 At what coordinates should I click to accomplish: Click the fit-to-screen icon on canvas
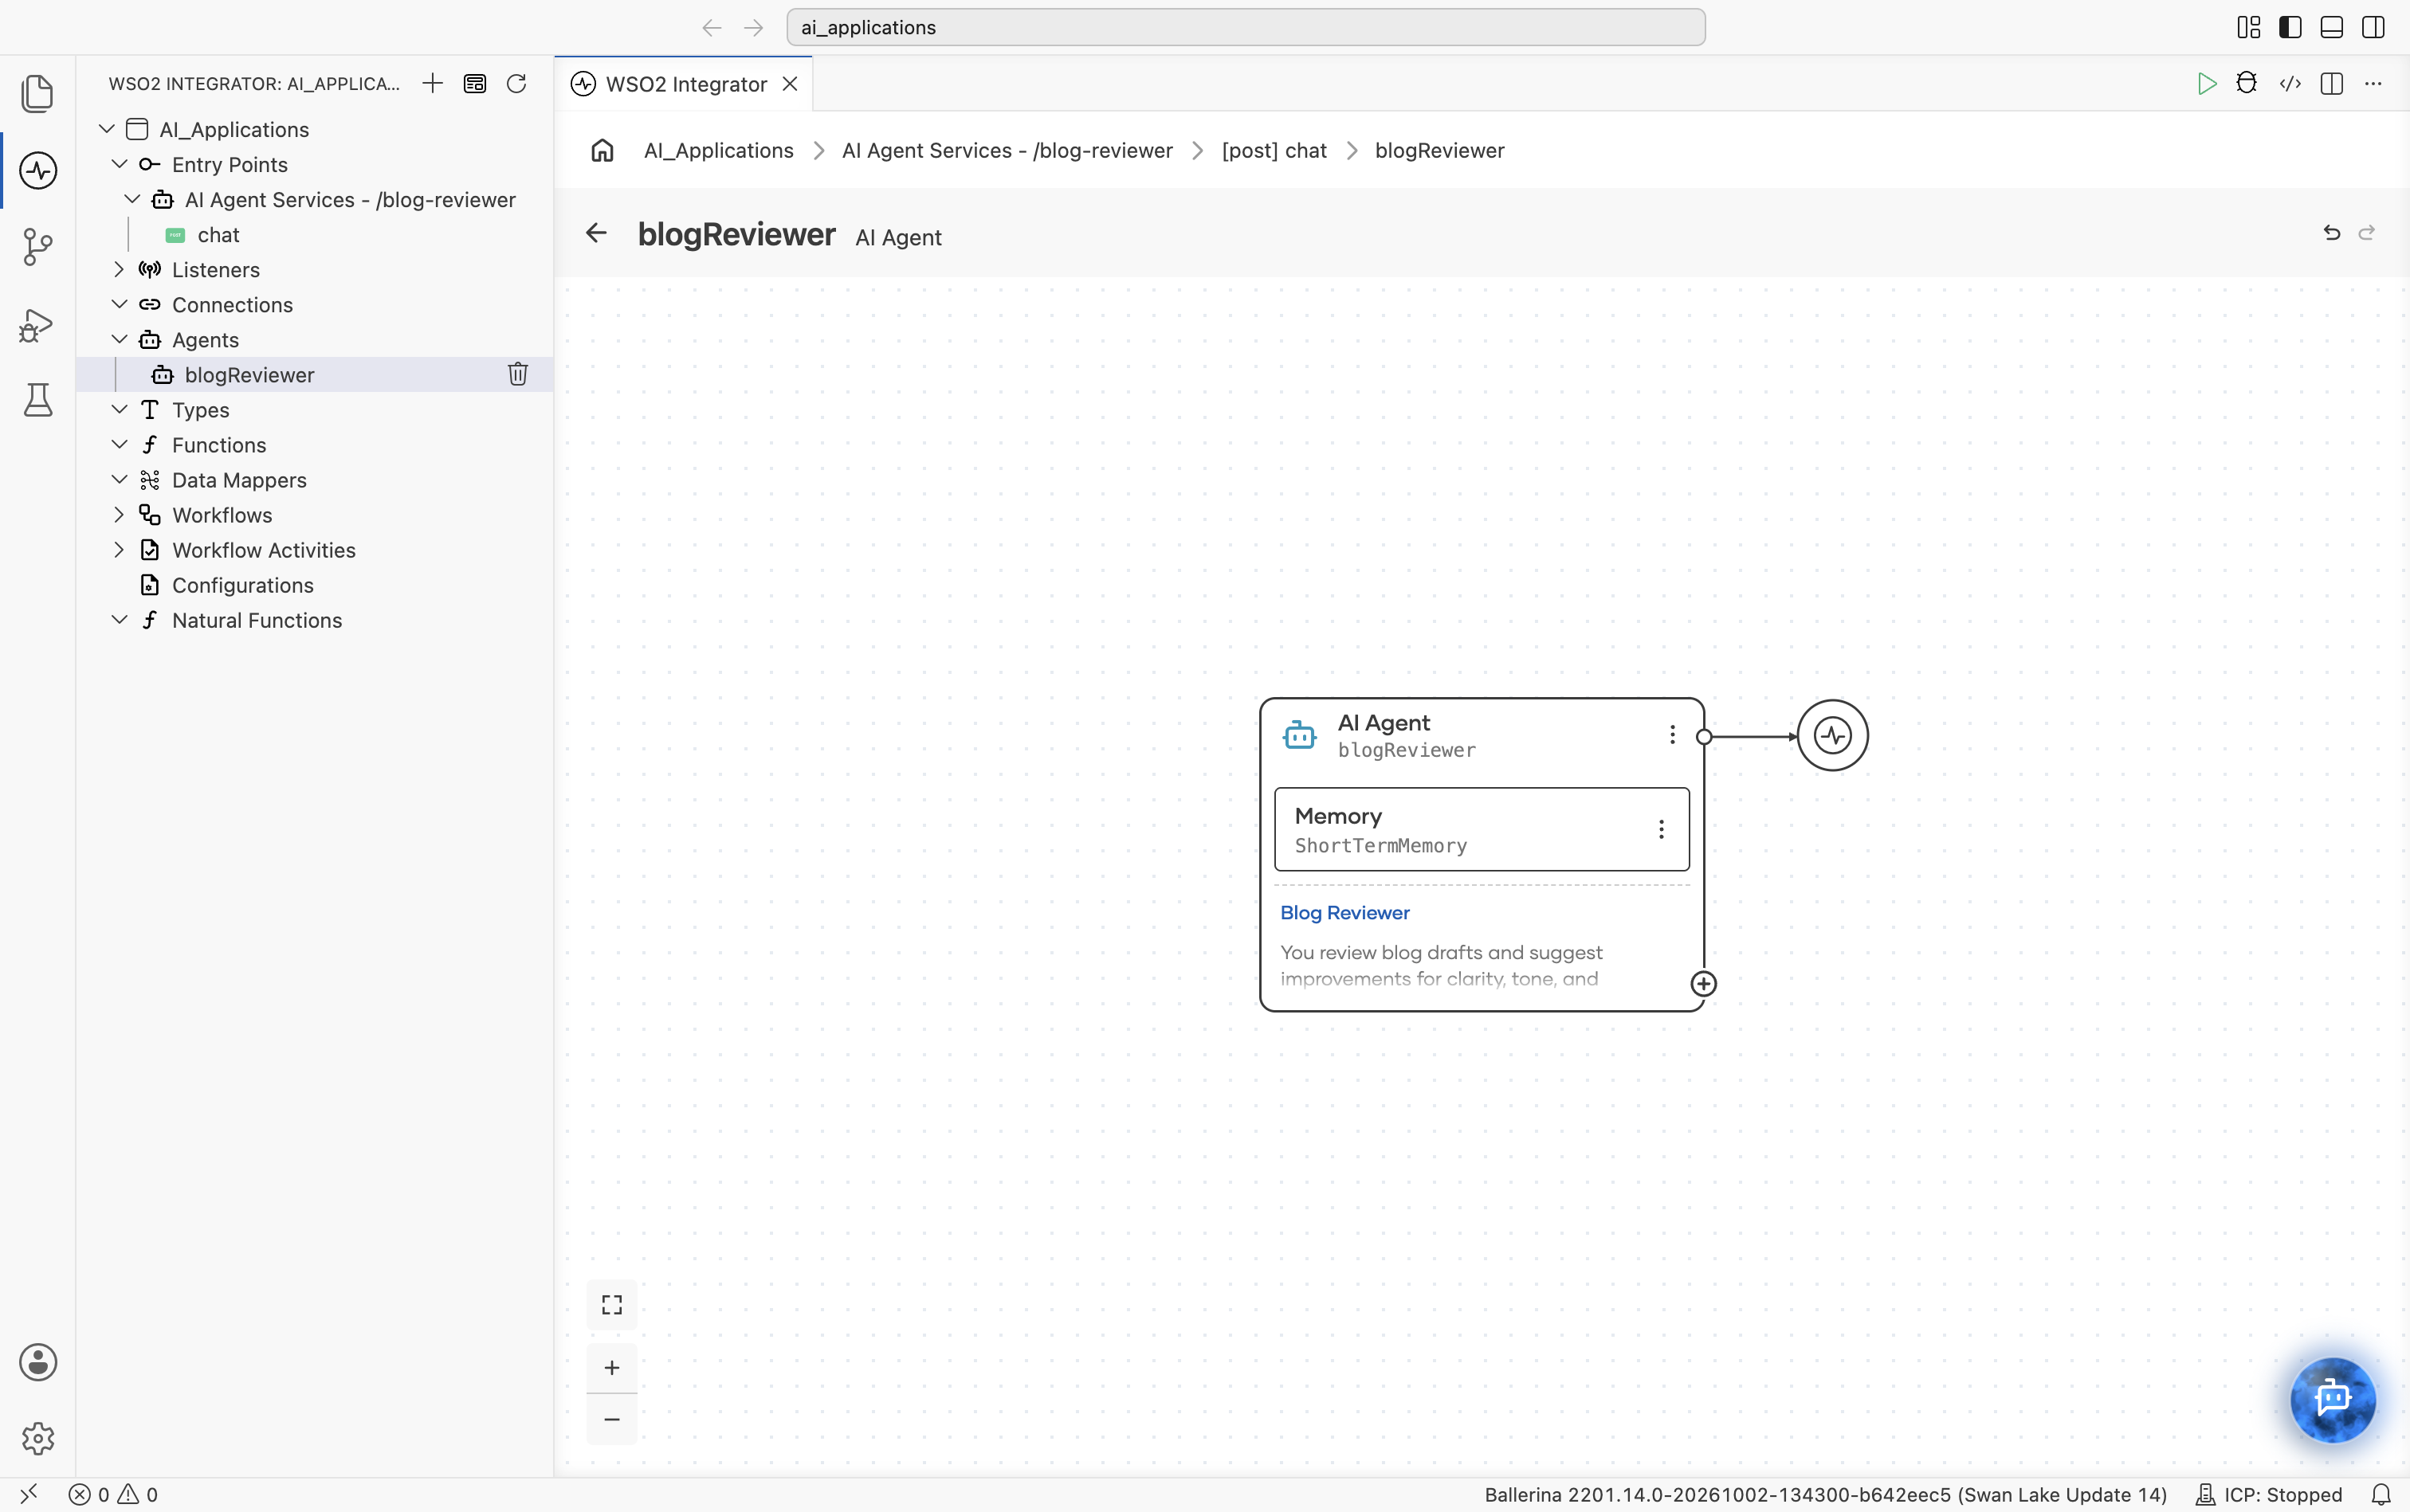(x=612, y=1305)
